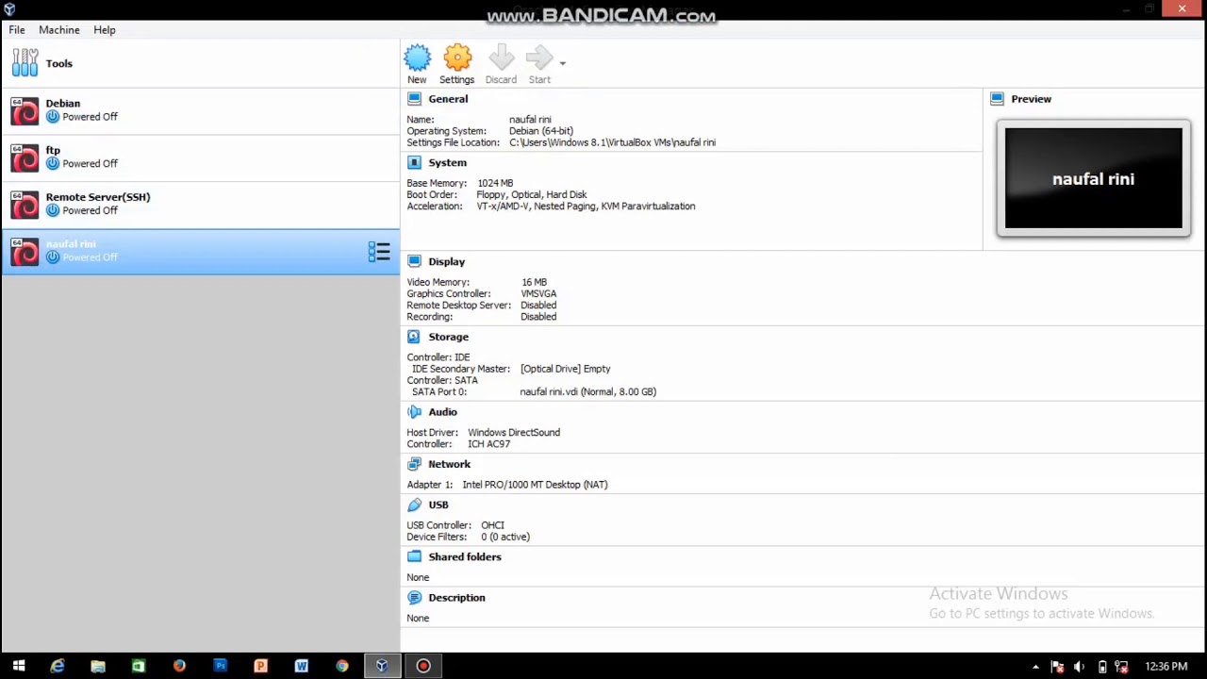
Task: Open the Help menu
Action: 105,30
